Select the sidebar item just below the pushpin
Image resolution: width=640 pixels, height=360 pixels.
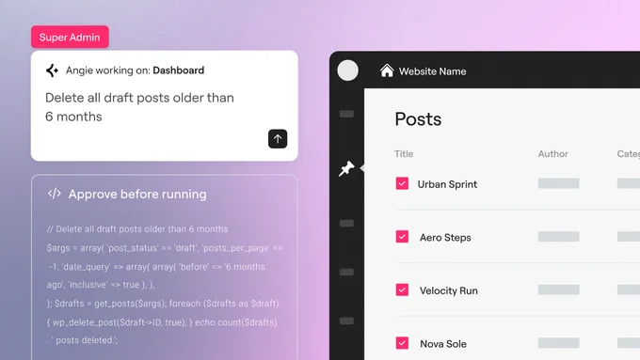pos(346,223)
